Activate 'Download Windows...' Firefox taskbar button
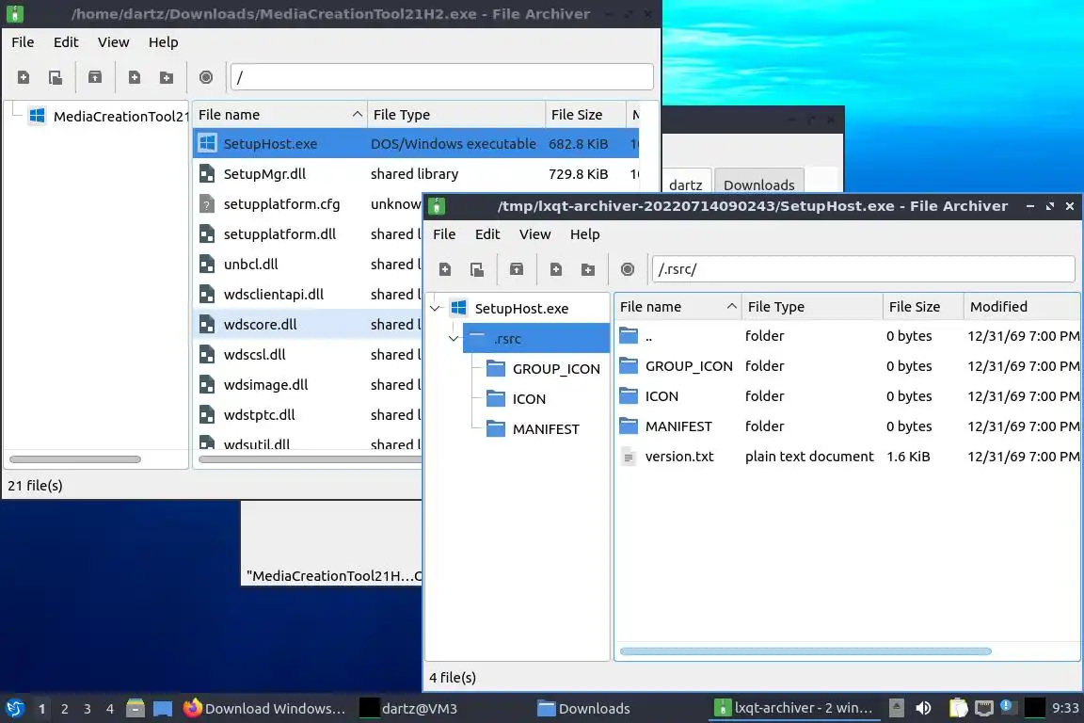 [265, 709]
